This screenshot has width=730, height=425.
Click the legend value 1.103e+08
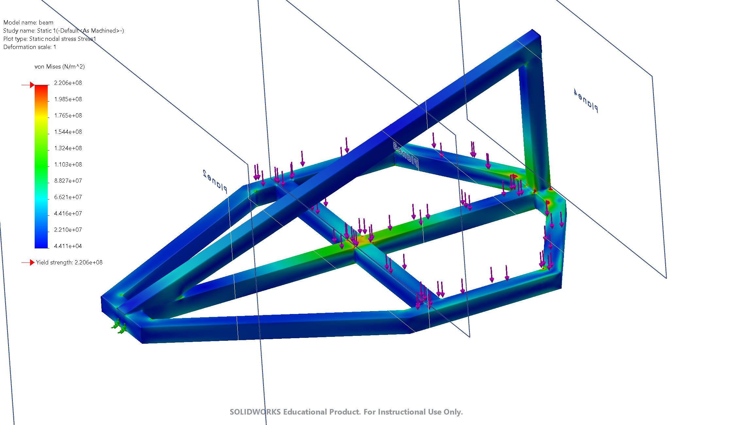pos(68,165)
